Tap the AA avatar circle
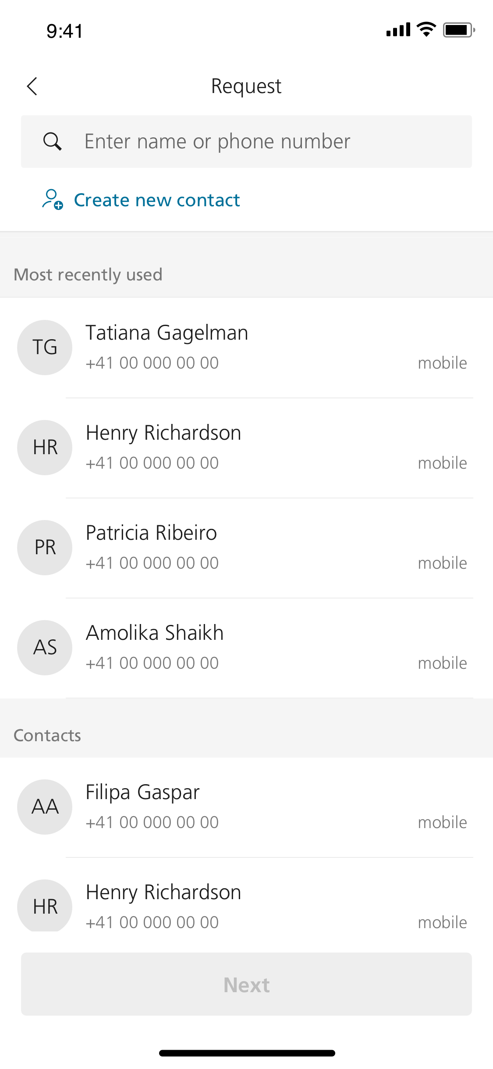The width and height of the screenshot is (493, 1069). tap(45, 807)
